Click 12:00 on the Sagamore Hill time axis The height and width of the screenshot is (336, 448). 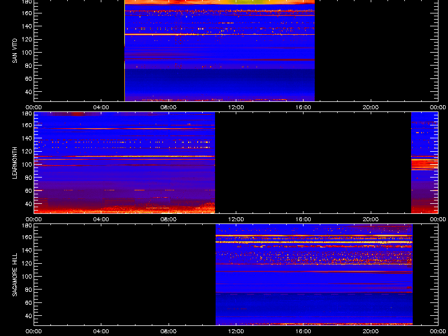(236, 332)
